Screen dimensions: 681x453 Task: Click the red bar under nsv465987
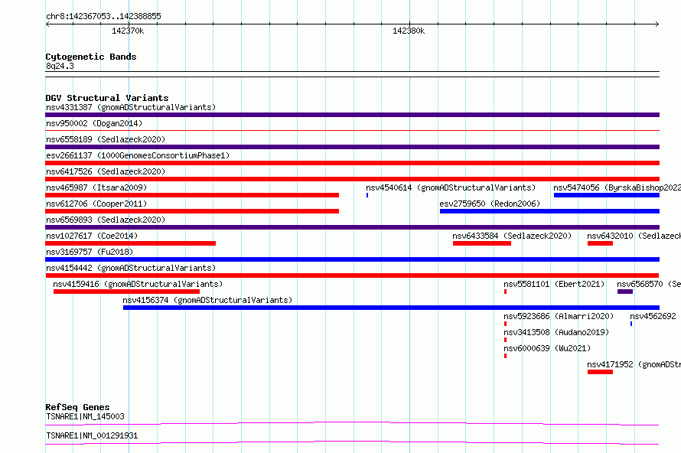(192, 195)
